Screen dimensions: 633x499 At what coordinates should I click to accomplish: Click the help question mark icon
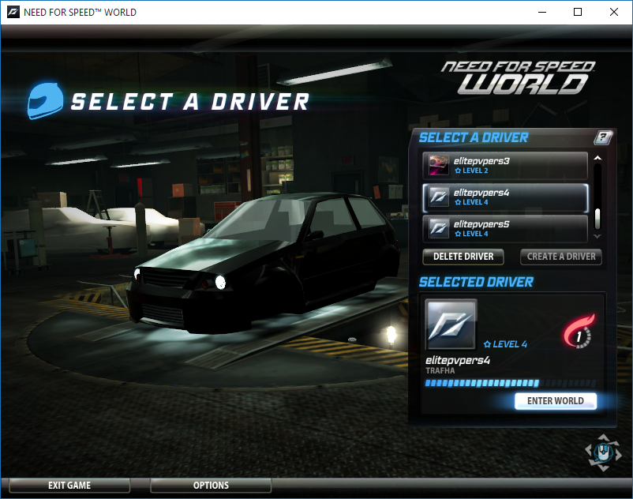pos(603,137)
